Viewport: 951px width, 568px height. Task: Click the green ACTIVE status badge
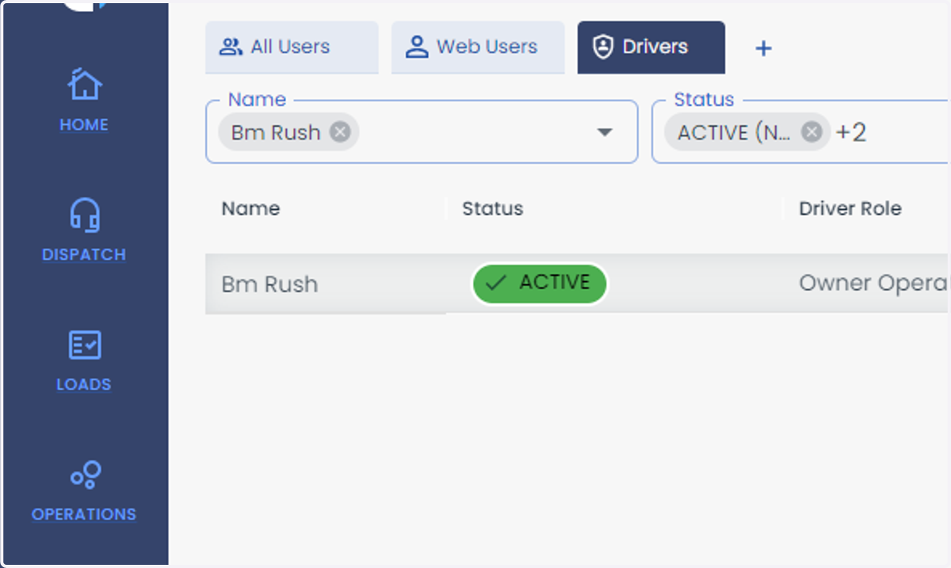coord(539,284)
